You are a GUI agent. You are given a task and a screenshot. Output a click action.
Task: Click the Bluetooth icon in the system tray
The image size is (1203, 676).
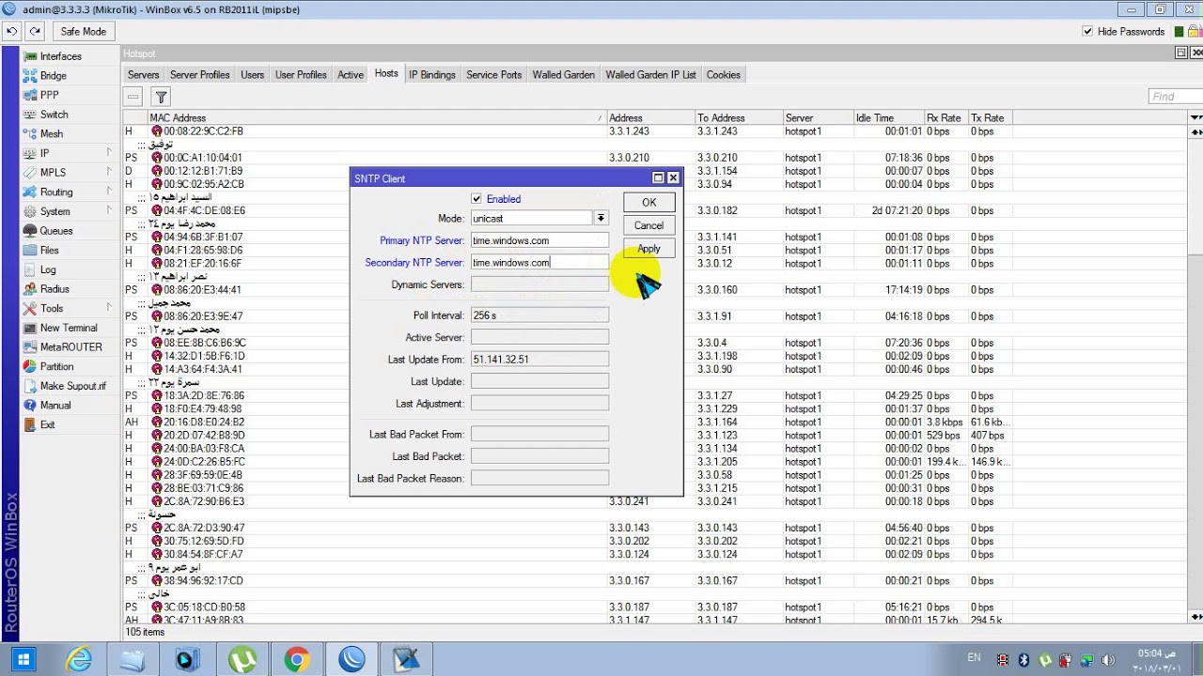[x=1024, y=660]
